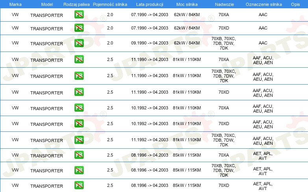
Task: Click 81kW / 110KM in the 11.1992 row
Action: (187, 140)
